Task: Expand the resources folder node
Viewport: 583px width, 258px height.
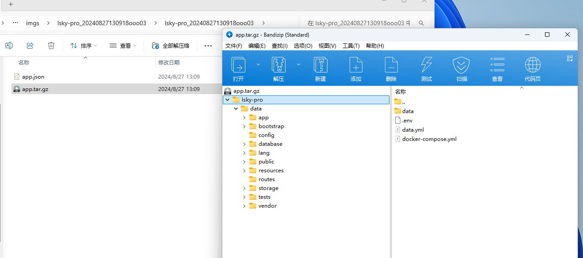Action: [244, 171]
